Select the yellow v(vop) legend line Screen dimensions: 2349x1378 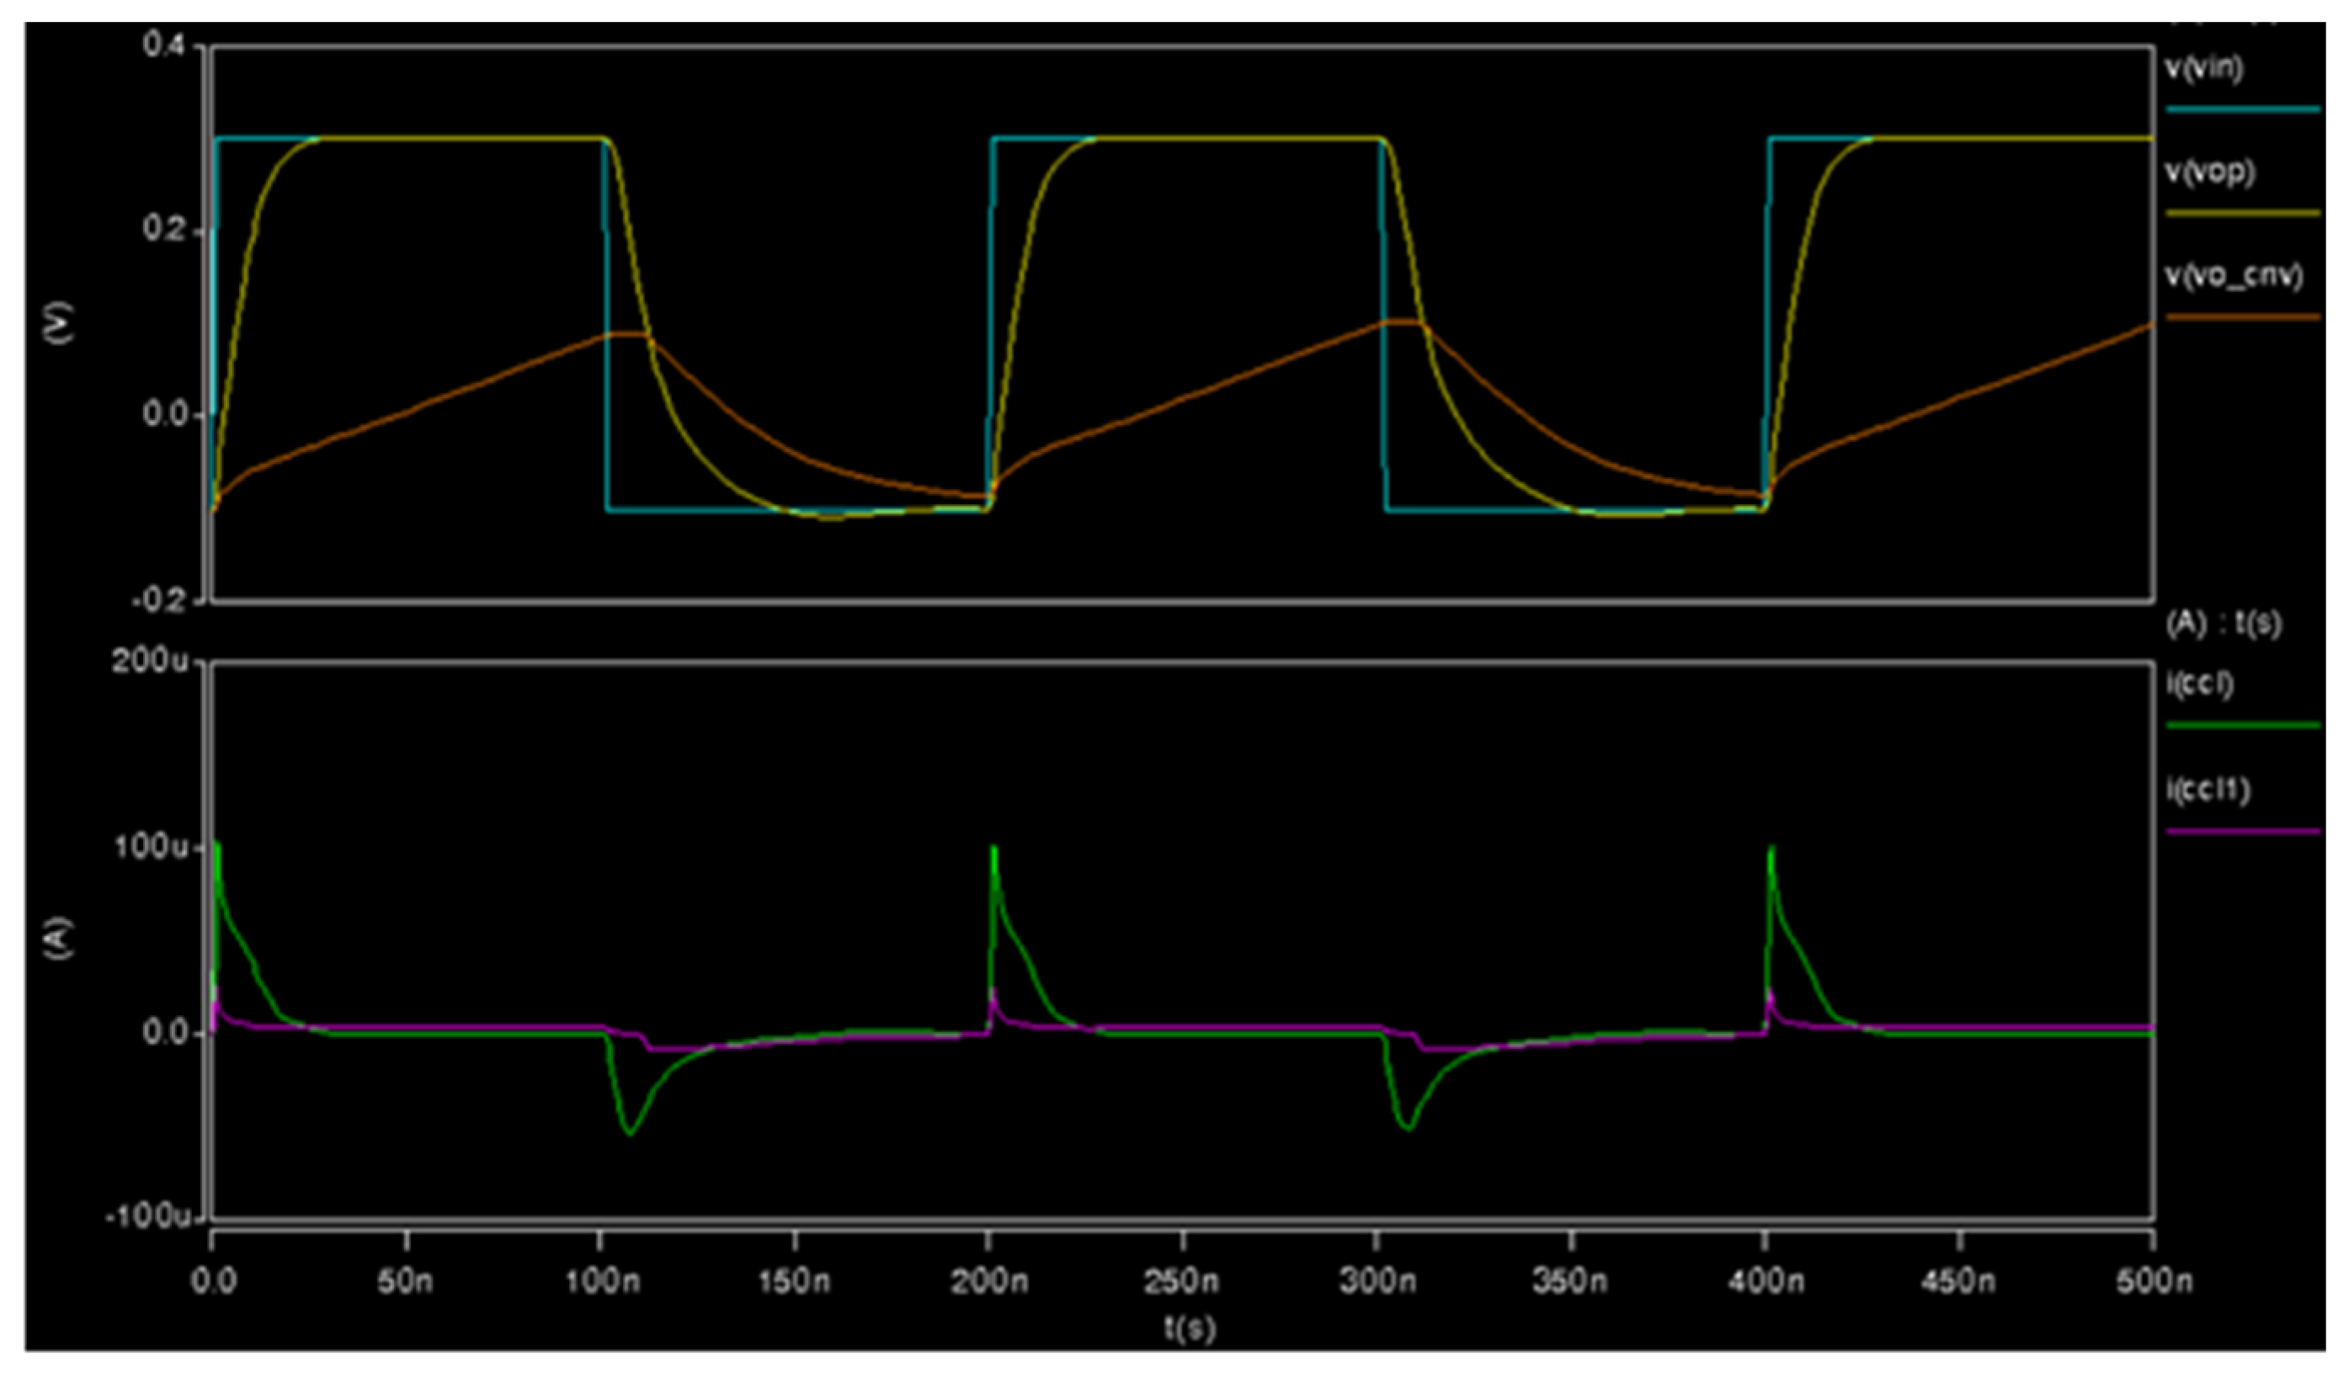[x=2243, y=213]
